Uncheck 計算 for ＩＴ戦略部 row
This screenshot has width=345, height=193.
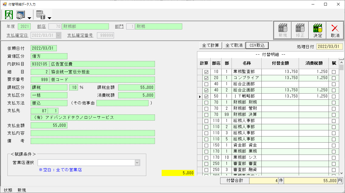pos(206,96)
